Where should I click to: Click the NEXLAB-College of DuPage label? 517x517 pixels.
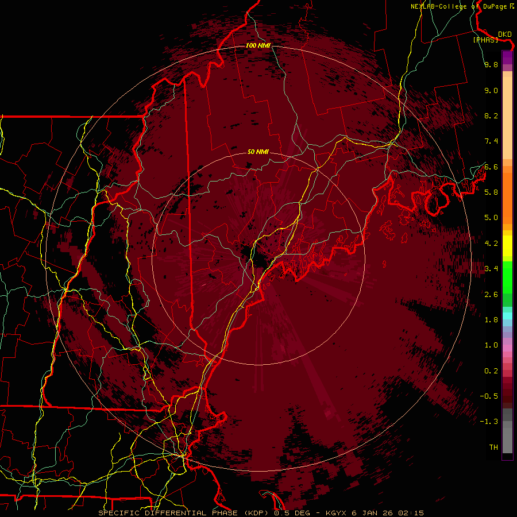(460, 6)
